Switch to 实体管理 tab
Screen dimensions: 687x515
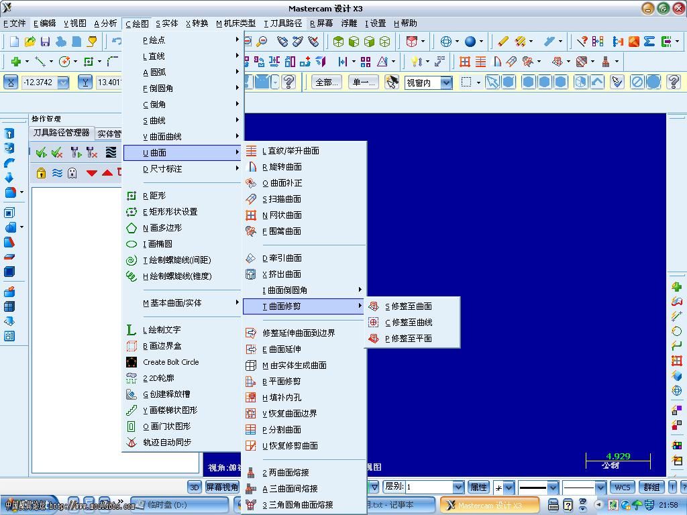109,133
